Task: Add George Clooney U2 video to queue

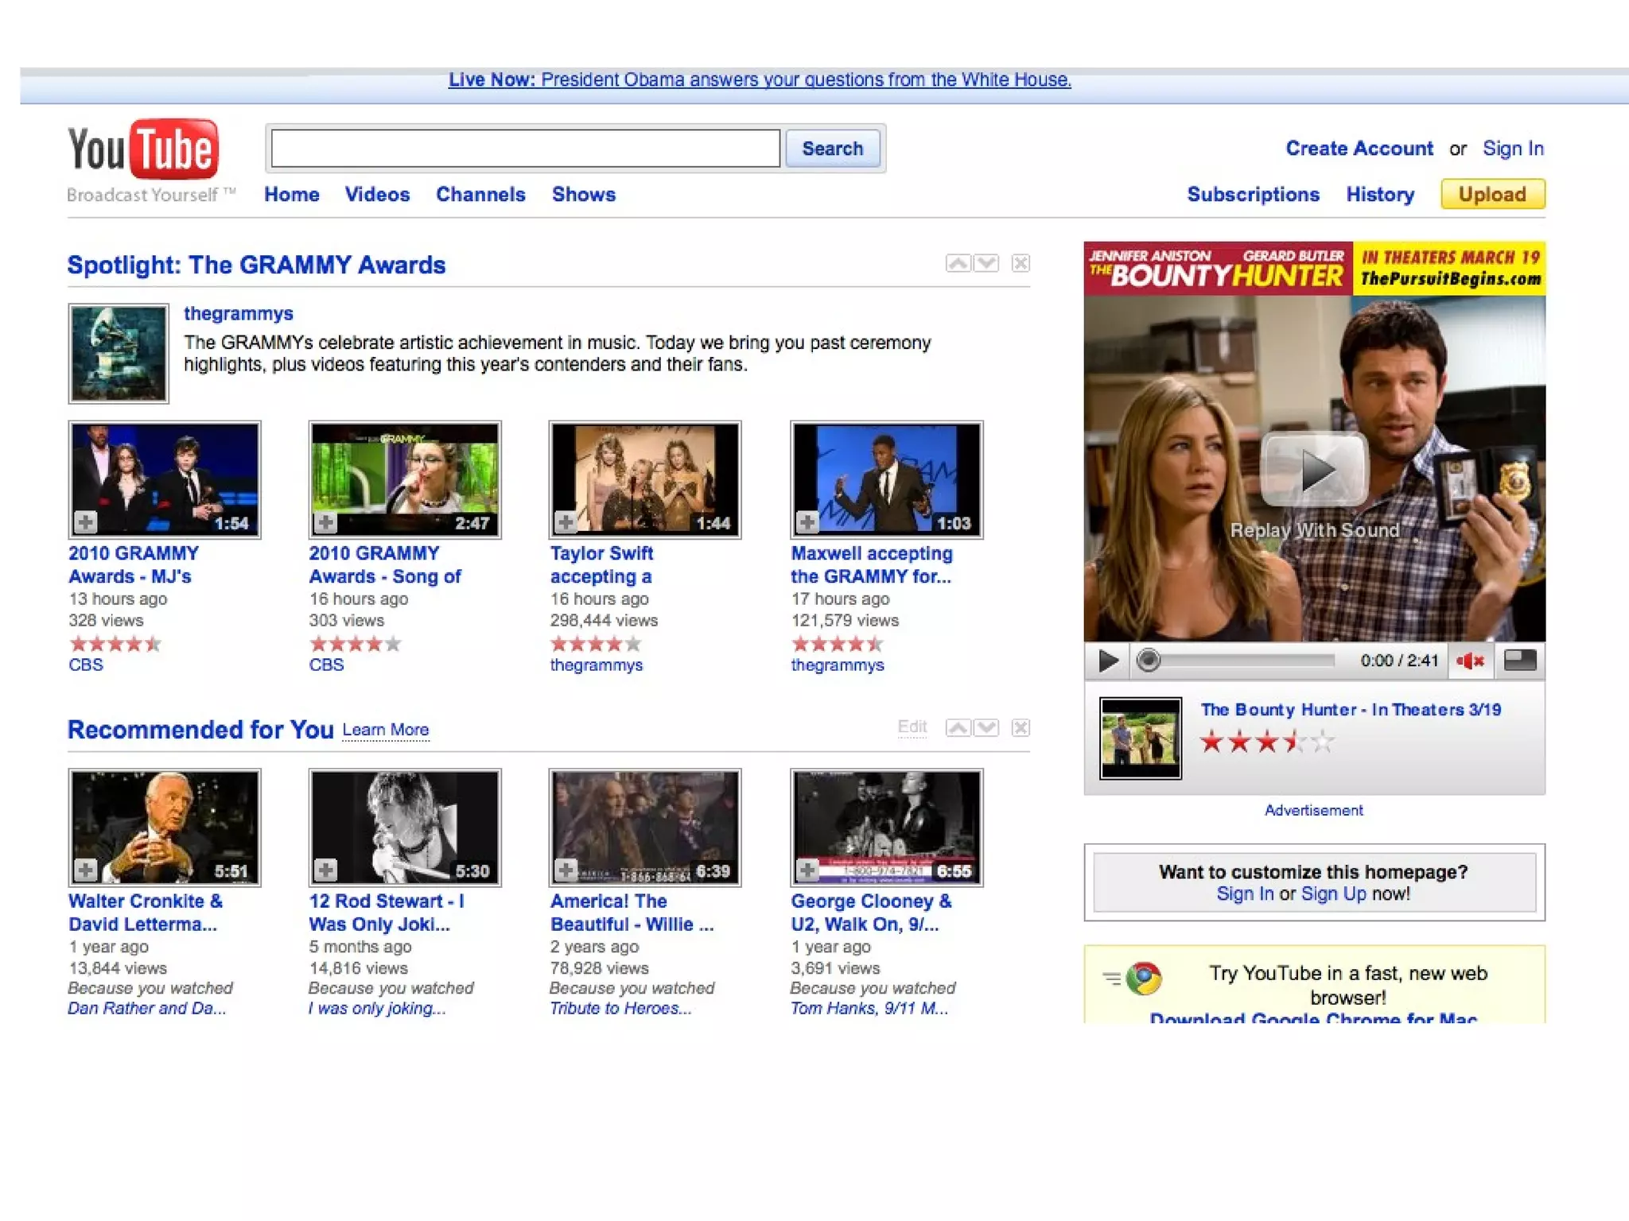Action: 807,870
